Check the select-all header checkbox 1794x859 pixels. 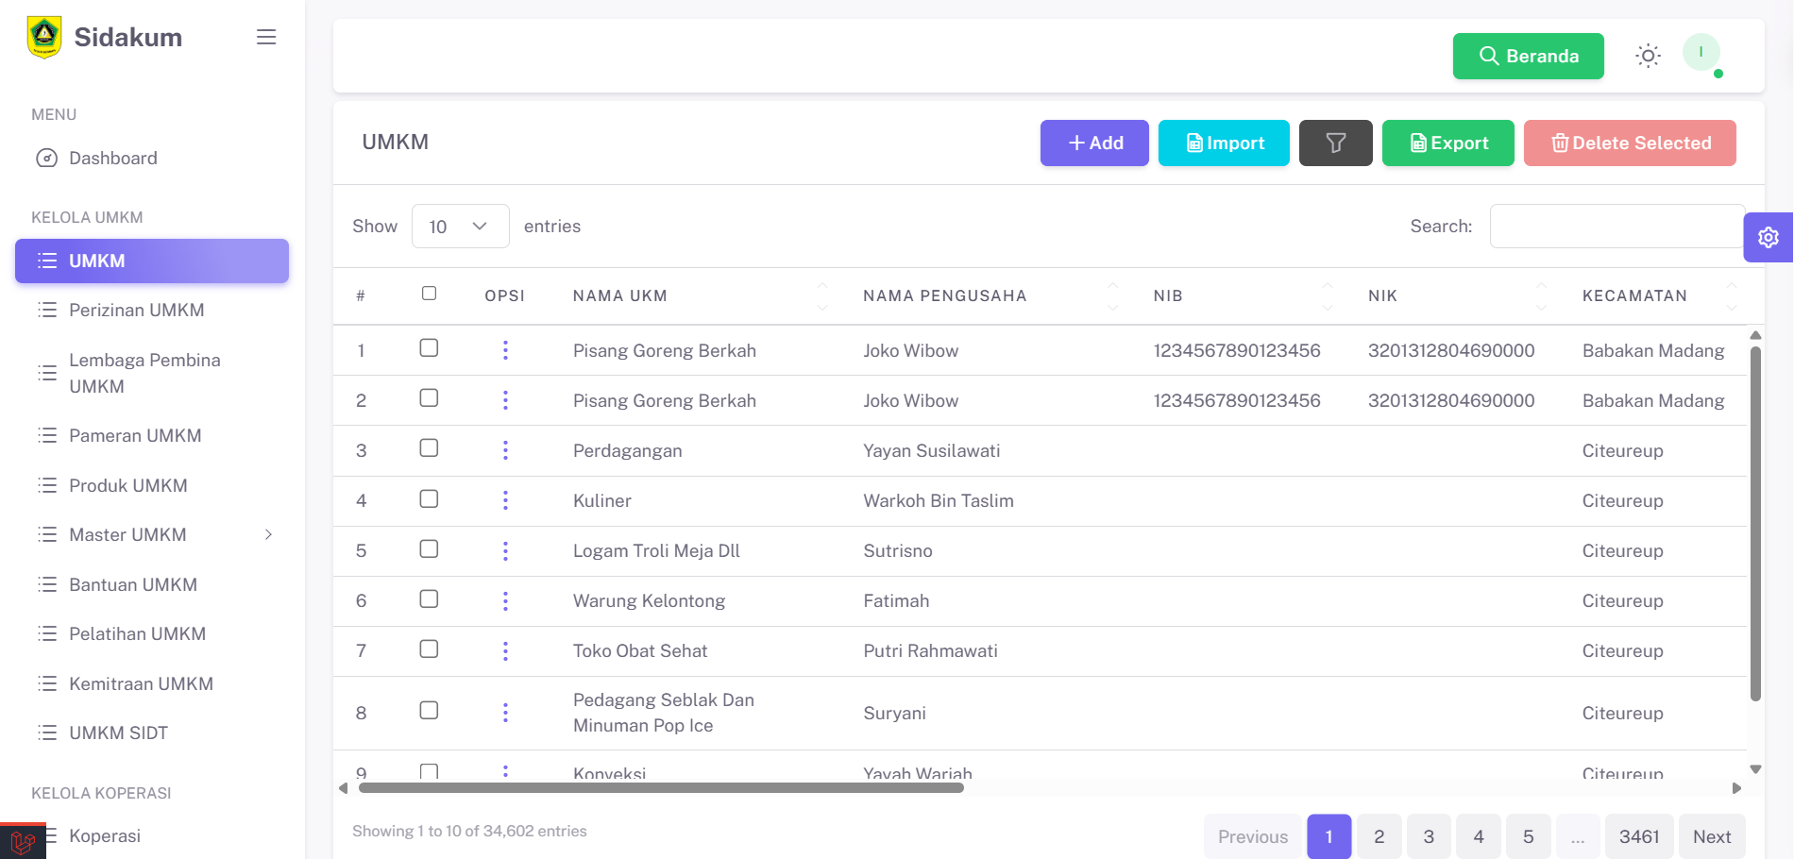pyautogui.click(x=429, y=294)
